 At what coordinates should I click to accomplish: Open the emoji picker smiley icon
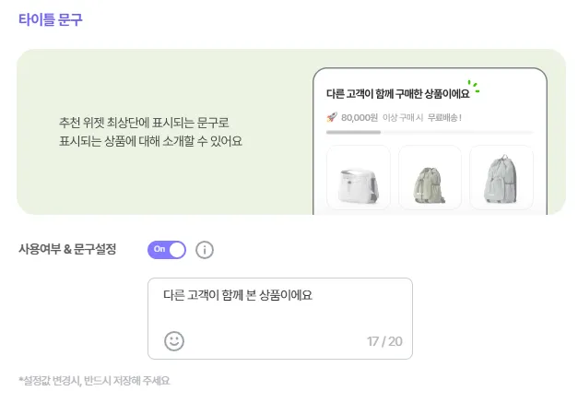pos(174,340)
